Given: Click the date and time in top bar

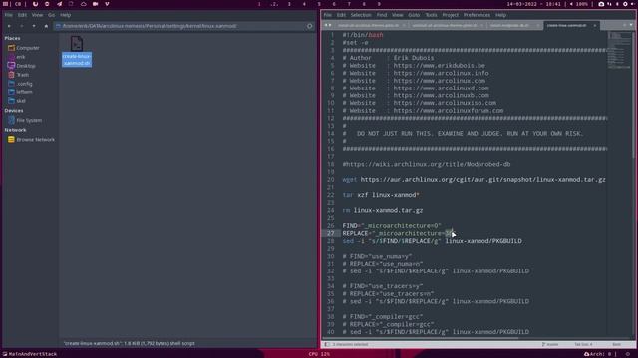Looking at the screenshot, I should point(534,4).
